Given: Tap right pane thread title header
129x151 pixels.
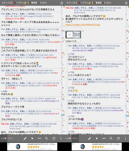Looking at the screenshot, I should pyautogui.click(x=88, y=3).
